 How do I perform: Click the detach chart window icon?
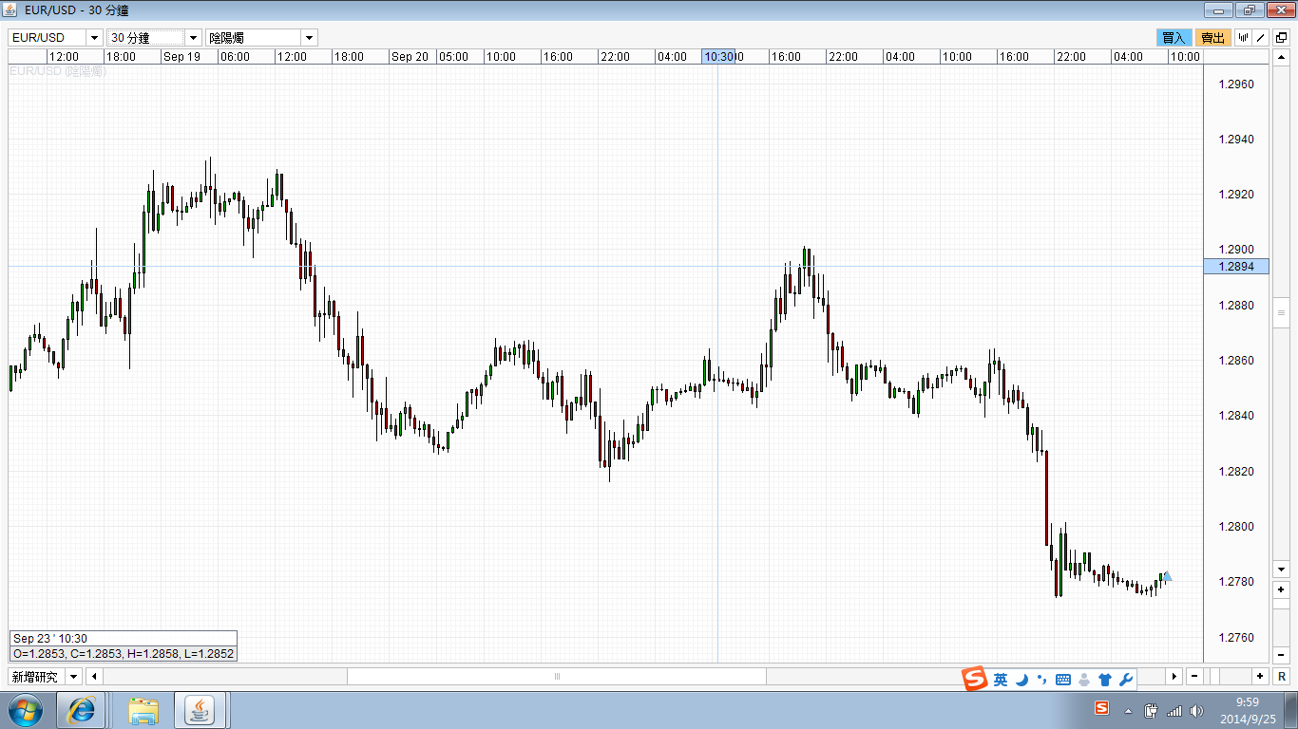coord(1281,38)
